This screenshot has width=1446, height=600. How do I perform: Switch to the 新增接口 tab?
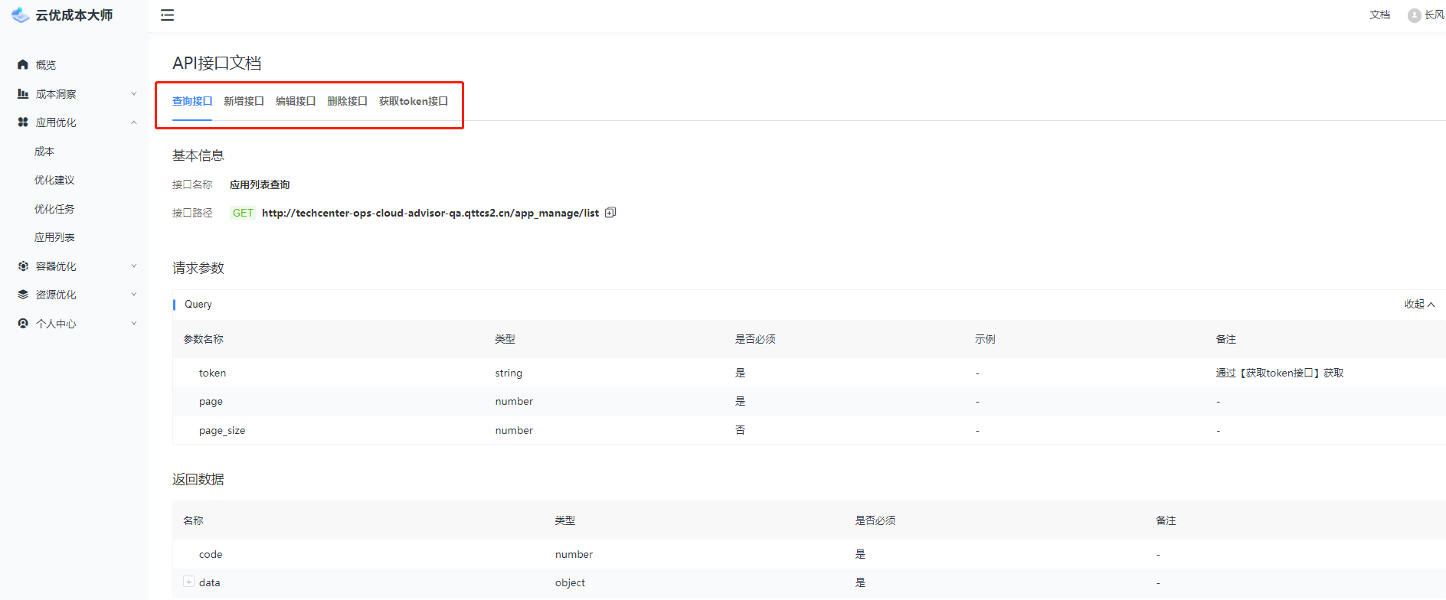244,101
